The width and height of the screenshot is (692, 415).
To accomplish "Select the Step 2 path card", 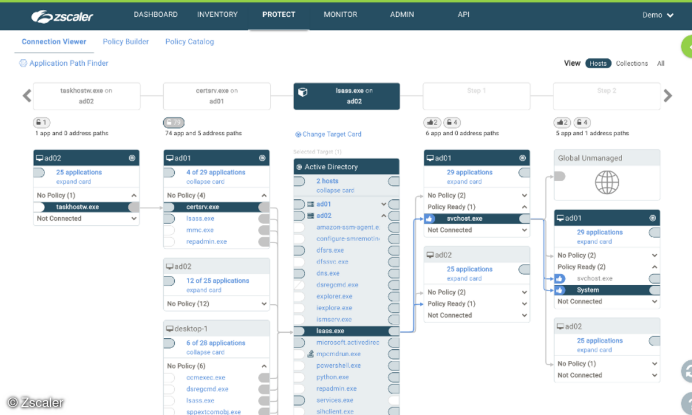I will coord(607,96).
